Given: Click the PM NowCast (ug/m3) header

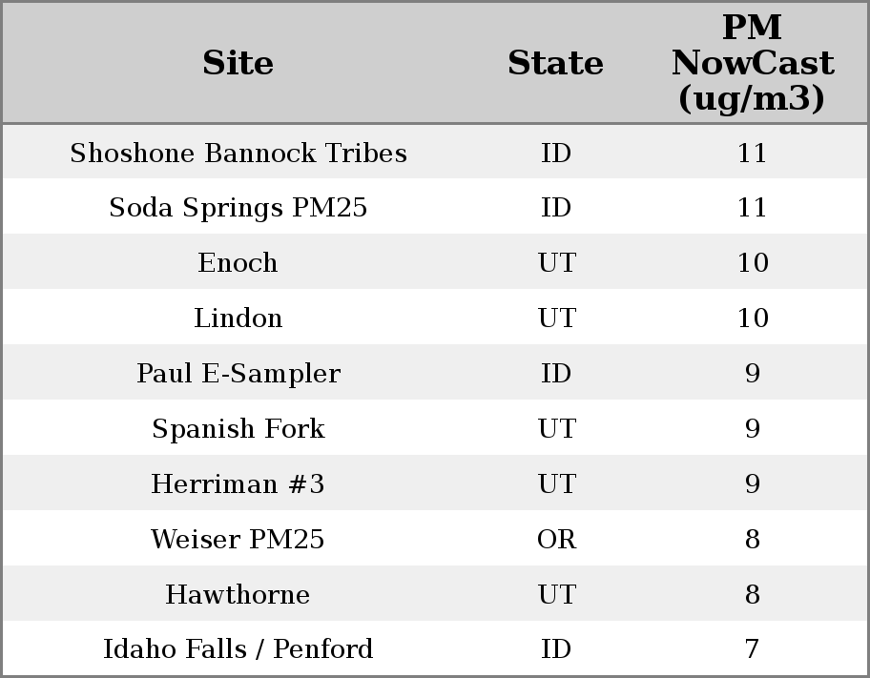Looking at the screenshot, I should tap(752, 63).
